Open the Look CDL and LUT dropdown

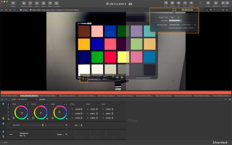tap(27, 99)
